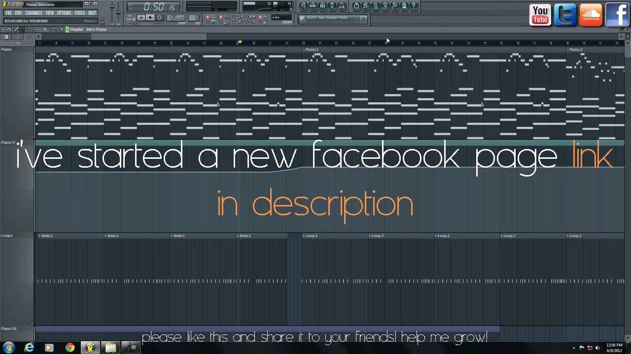Click the Piano DL track name
Image resolution: width=631 pixels, height=354 pixels.
9,328
